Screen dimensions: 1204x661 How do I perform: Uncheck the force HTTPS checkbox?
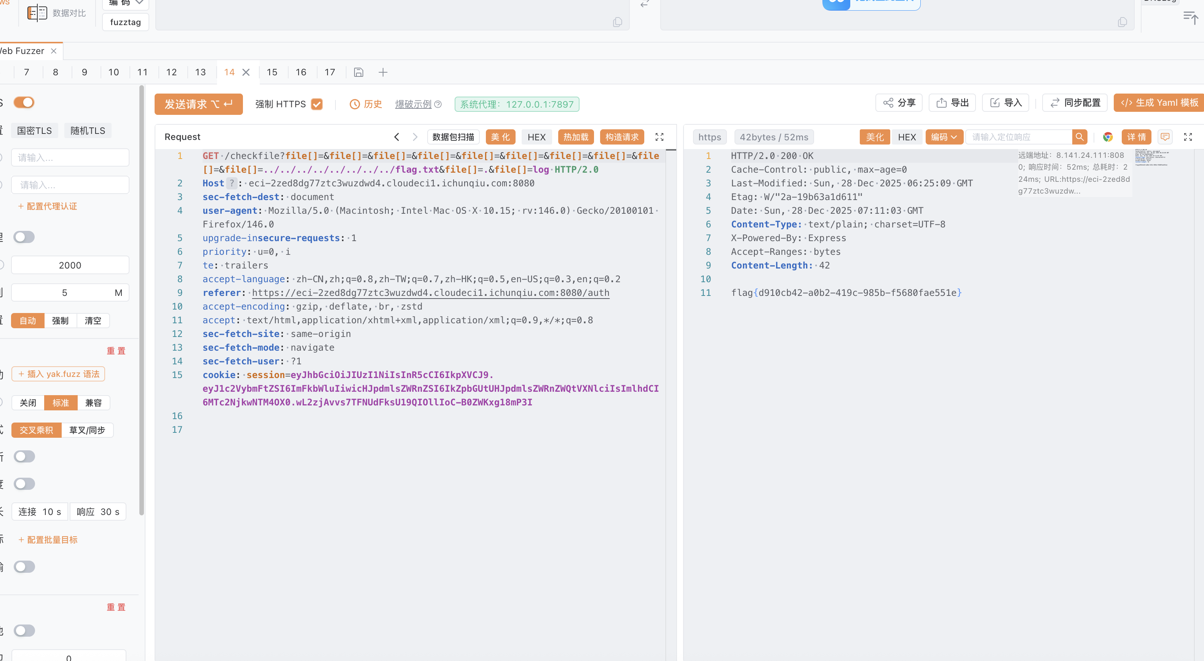tap(317, 104)
